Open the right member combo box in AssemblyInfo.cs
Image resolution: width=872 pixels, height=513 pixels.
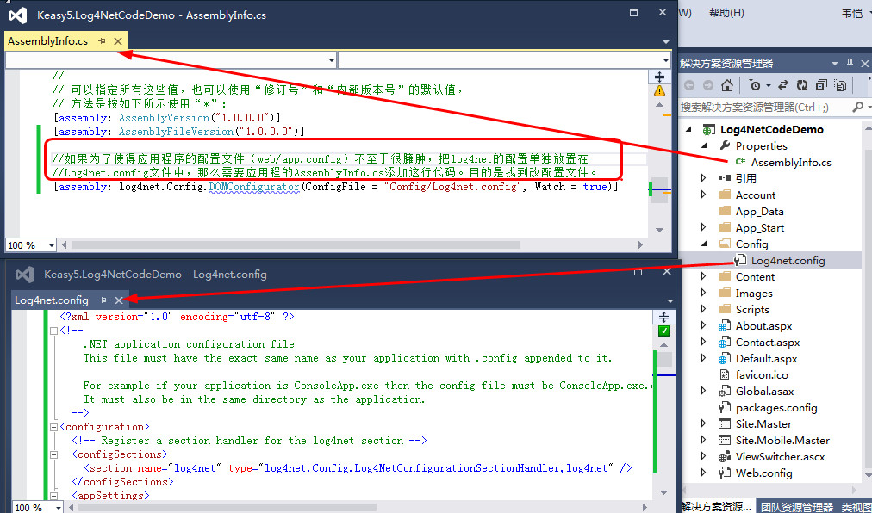pos(666,59)
